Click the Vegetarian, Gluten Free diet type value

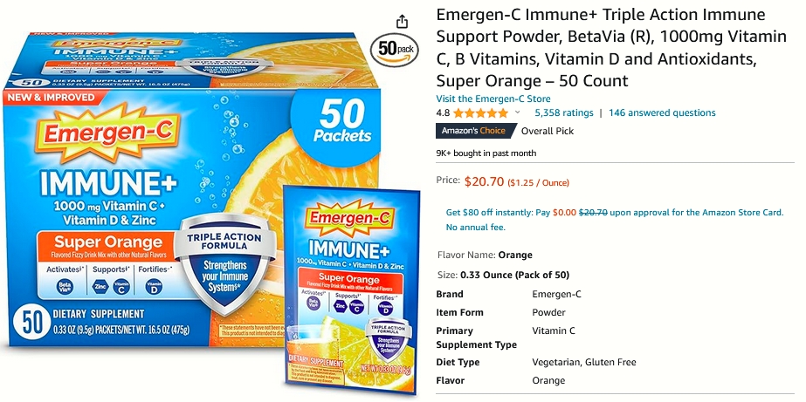click(584, 363)
